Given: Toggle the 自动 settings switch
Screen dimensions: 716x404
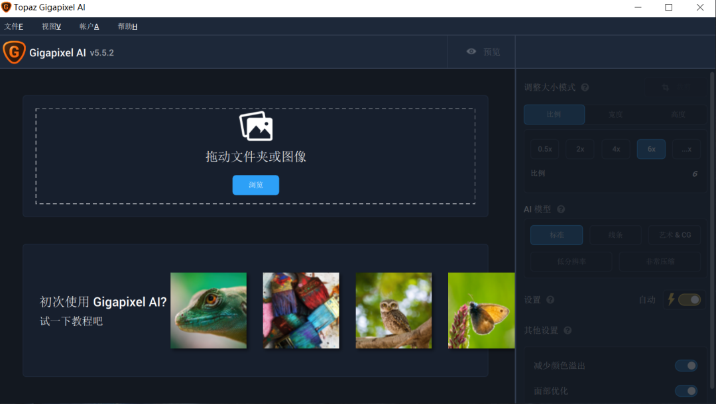Looking at the screenshot, I should click(x=689, y=299).
